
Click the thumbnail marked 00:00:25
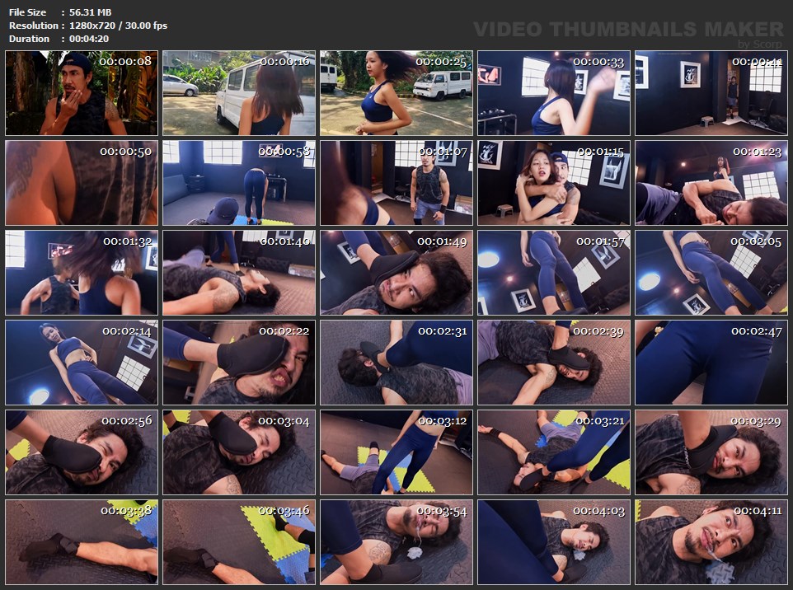396,93
